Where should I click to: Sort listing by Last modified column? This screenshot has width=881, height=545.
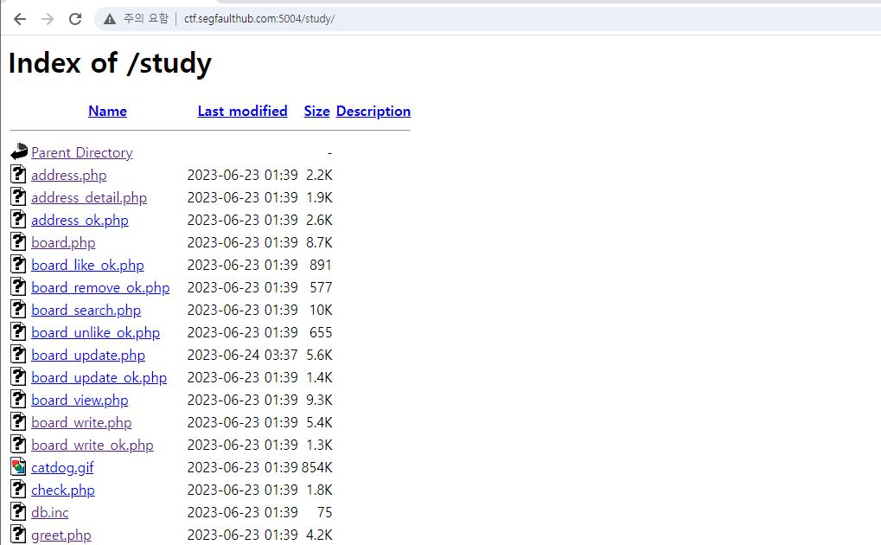[242, 111]
